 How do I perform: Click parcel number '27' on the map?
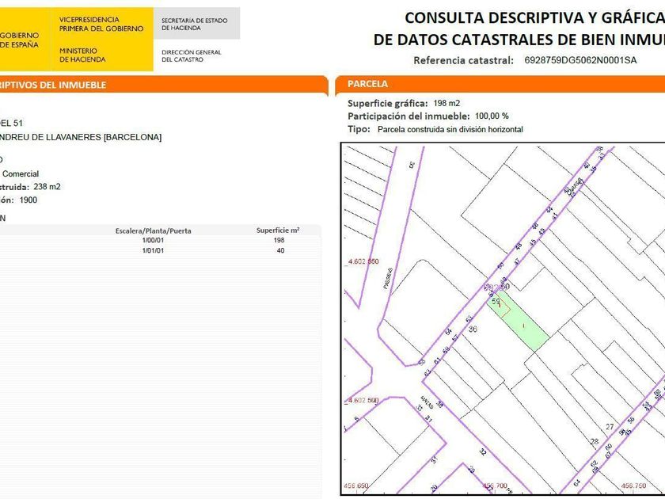click(x=610, y=427)
